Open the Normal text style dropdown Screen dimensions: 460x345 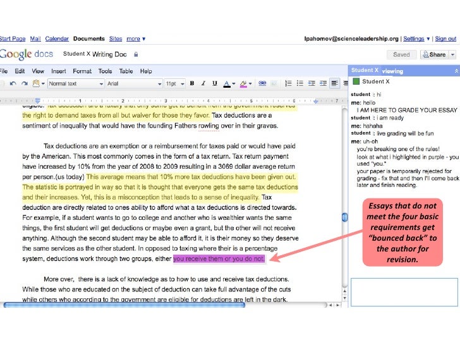(x=76, y=83)
